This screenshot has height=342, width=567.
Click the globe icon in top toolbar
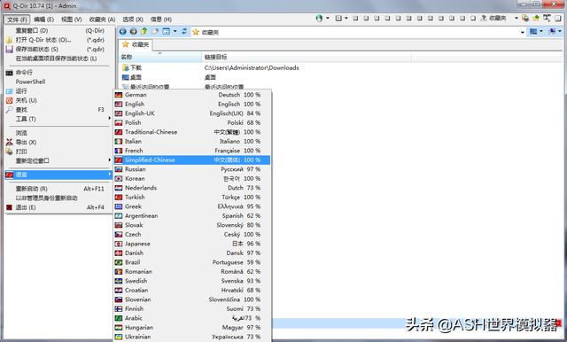[319, 18]
